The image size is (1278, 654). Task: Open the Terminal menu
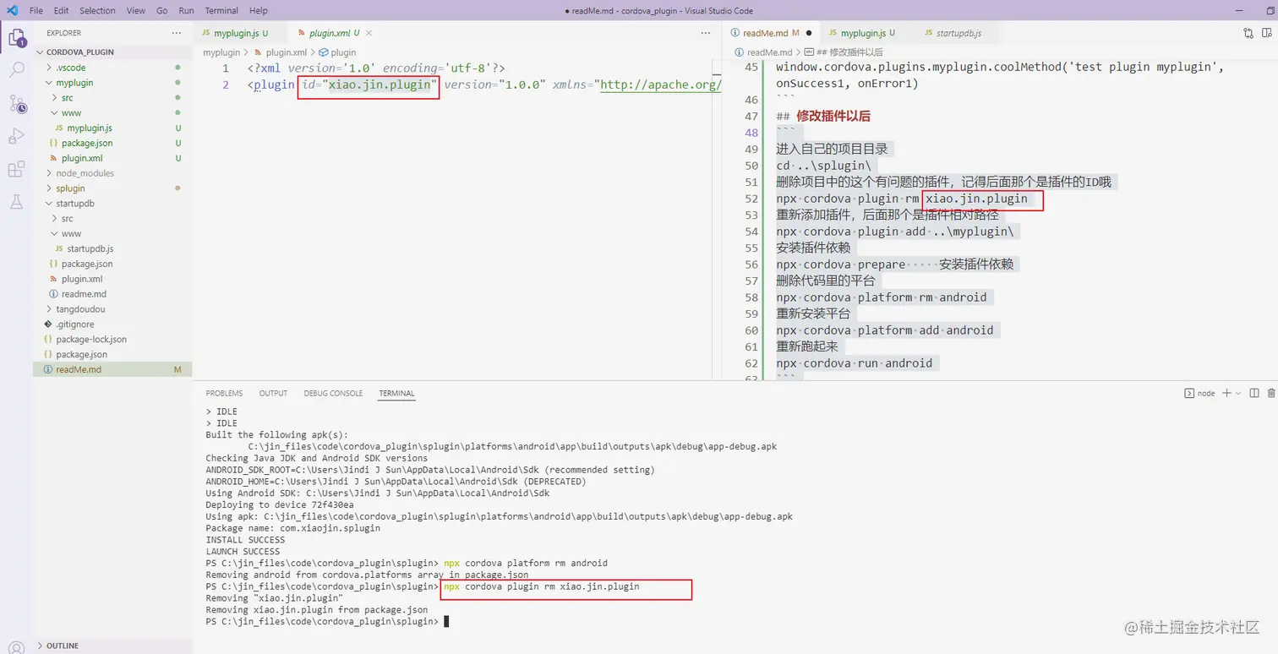[221, 10]
